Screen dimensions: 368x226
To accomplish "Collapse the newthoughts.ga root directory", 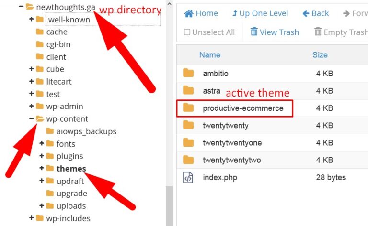I will pyautogui.click(x=21, y=7).
